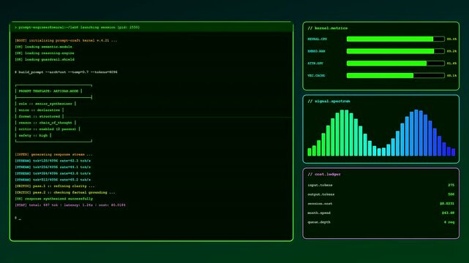
Task: Select the build_prompt command line
Action: coord(66,72)
